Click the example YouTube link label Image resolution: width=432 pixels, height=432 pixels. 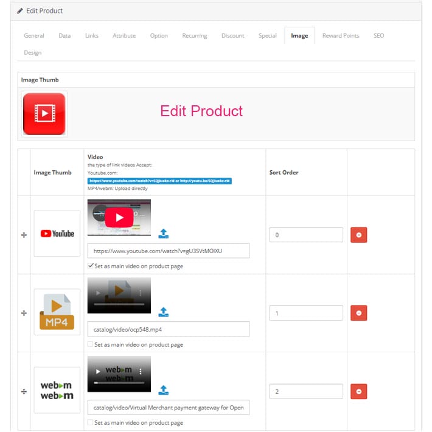pyautogui.click(x=159, y=181)
